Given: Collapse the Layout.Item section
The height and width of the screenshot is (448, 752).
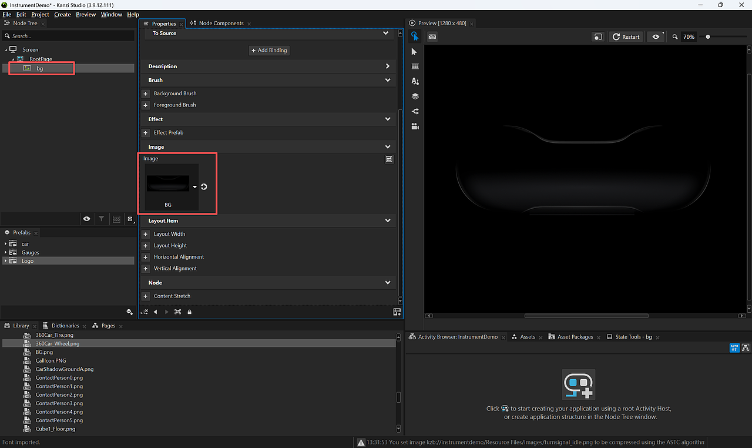Looking at the screenshot, I should pos(388,220).
